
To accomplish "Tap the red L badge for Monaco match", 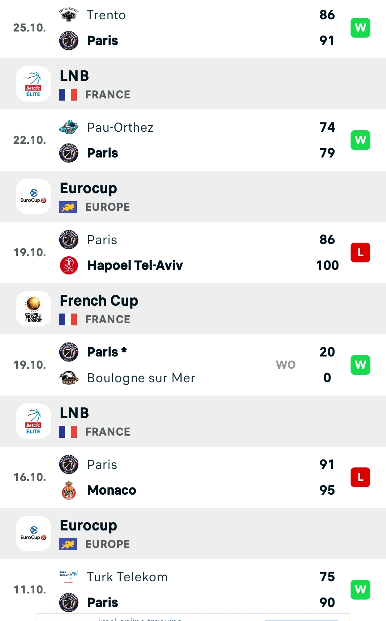I will 360,477.
